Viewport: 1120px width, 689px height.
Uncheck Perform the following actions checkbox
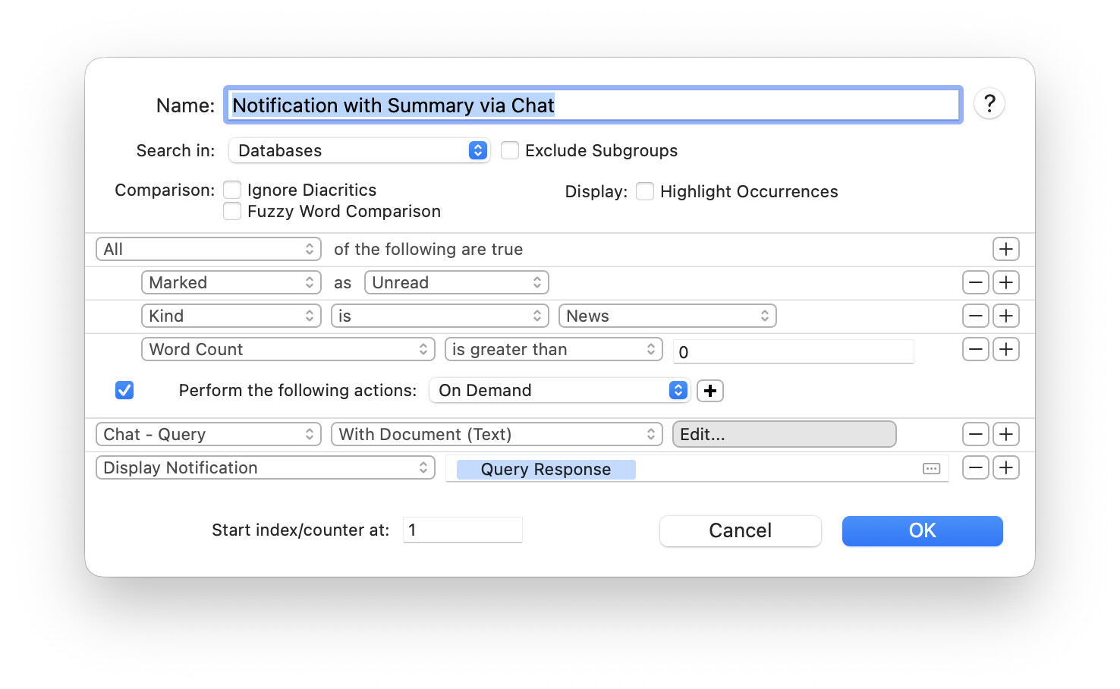pos(124,390)
